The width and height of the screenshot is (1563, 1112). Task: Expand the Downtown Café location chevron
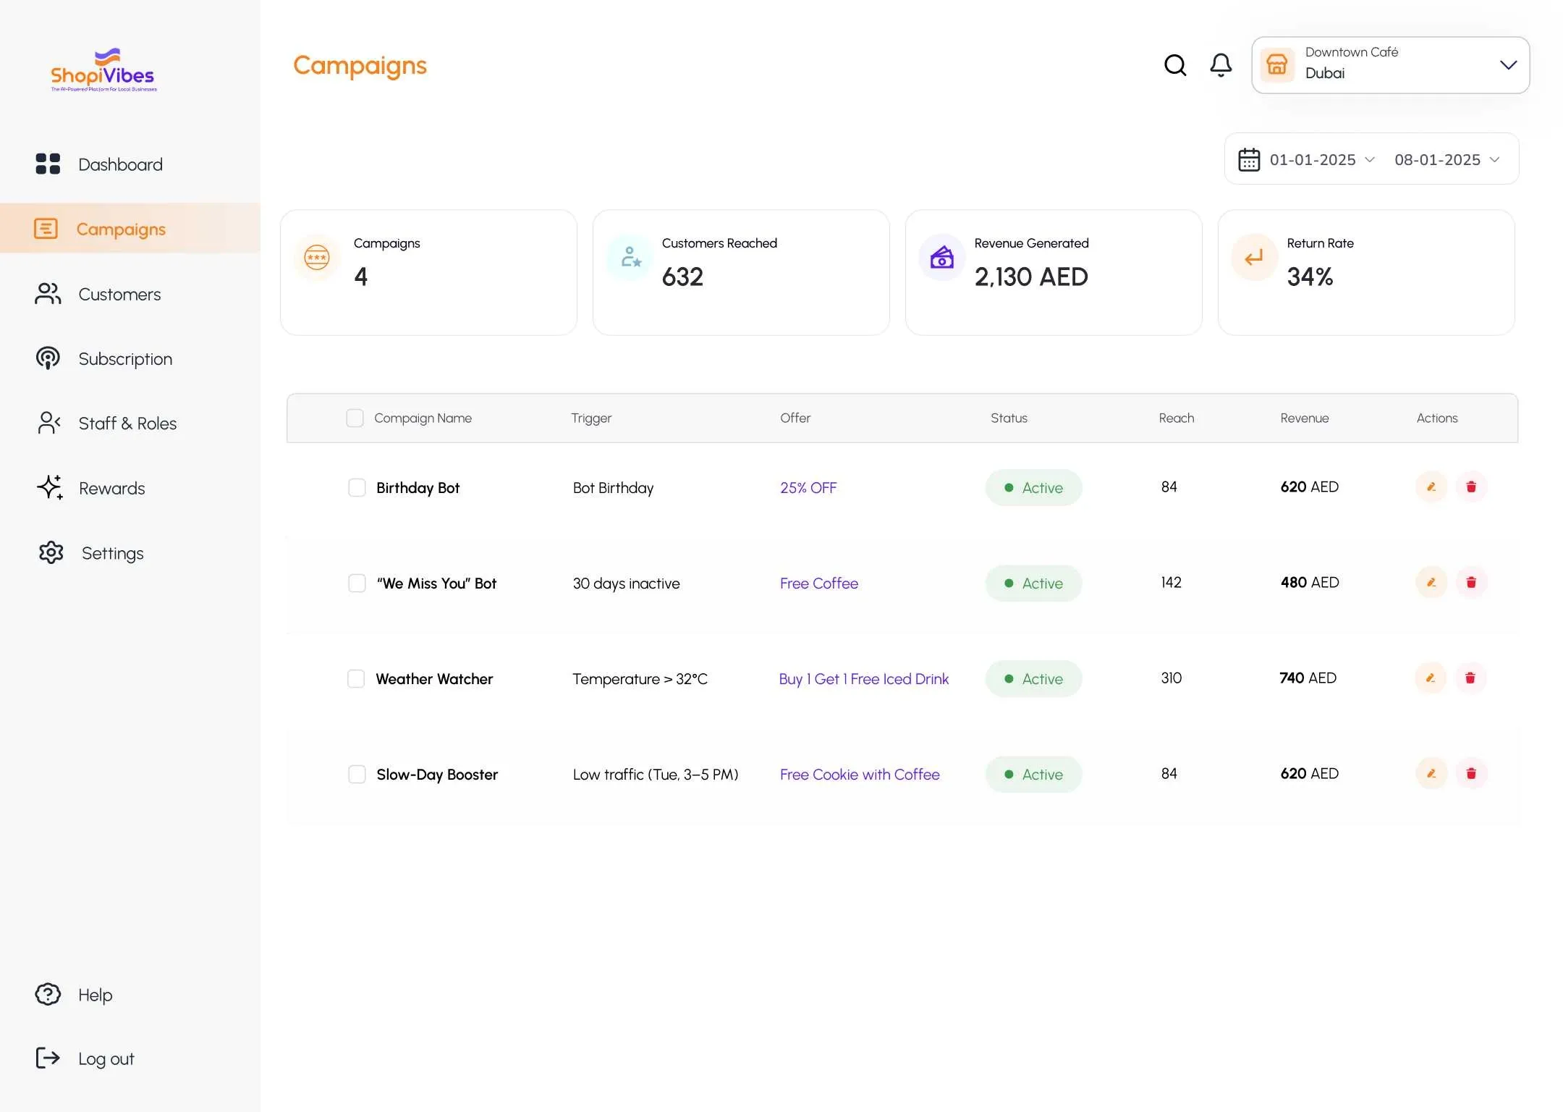coord(1508,65)
